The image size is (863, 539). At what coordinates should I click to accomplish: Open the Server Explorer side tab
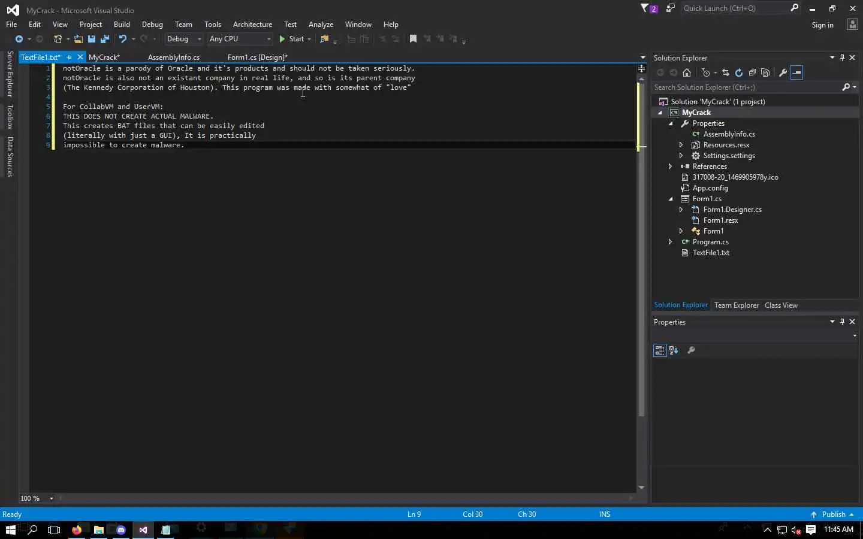[x=10, y=74]
